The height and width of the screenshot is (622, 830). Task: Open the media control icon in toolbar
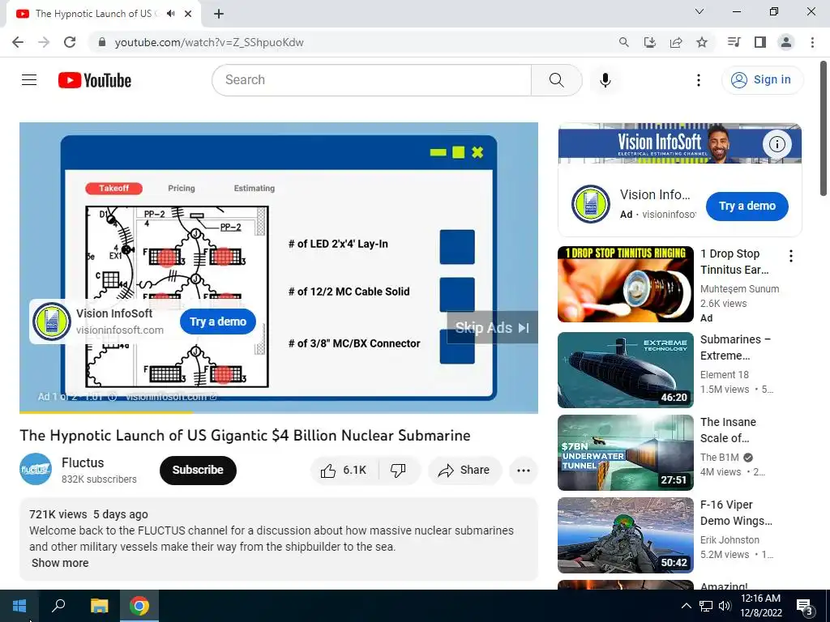point(734,42)
